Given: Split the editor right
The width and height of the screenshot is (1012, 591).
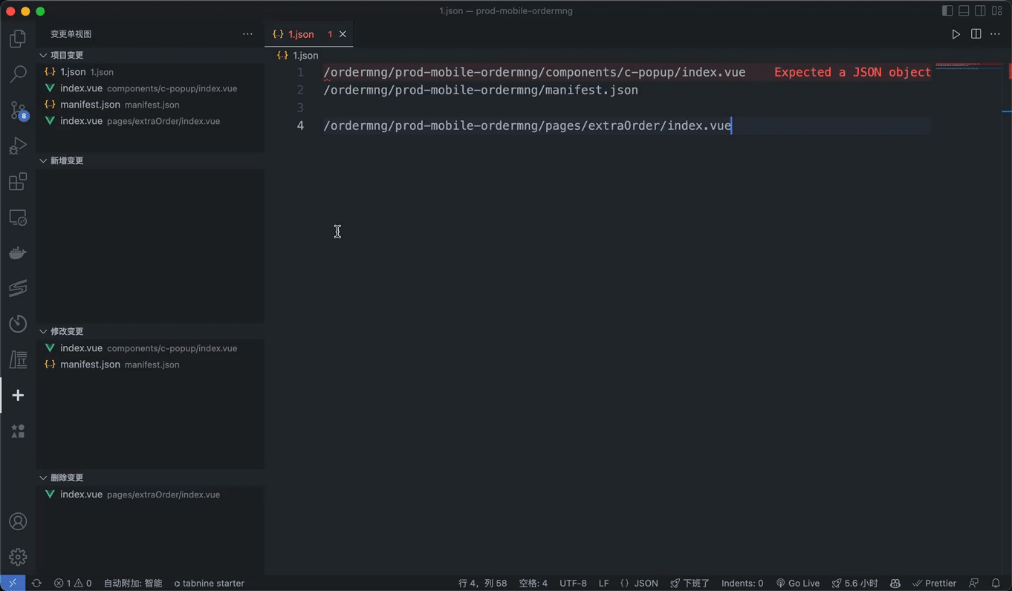Looking at the screenshot, I should point(976,34).
